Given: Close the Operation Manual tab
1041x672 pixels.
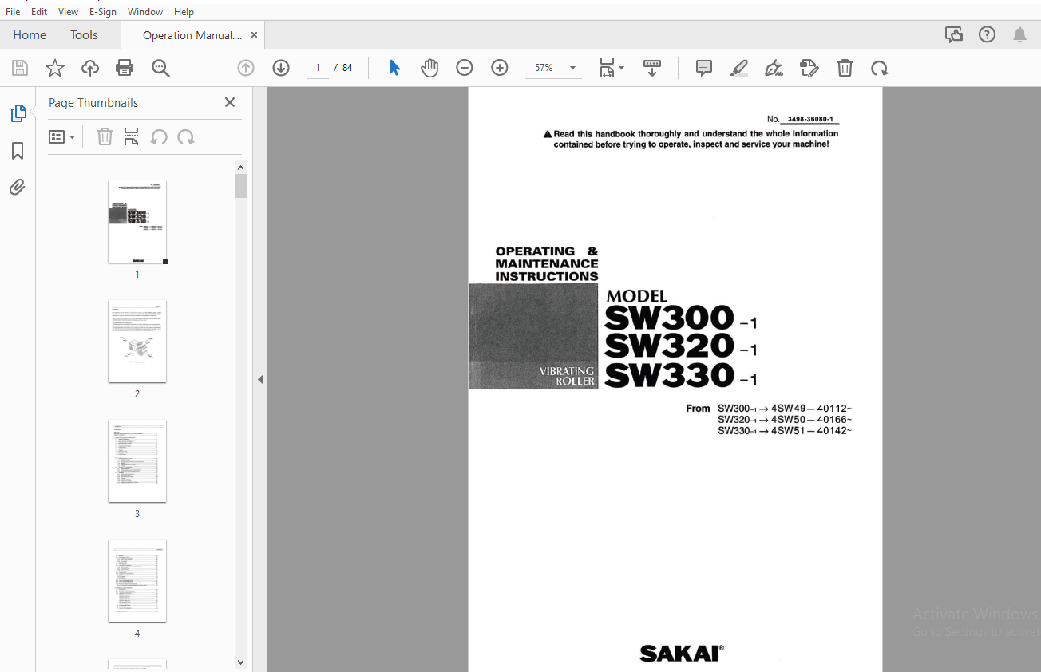Looking at the screenshot, I should coord(255,35).
